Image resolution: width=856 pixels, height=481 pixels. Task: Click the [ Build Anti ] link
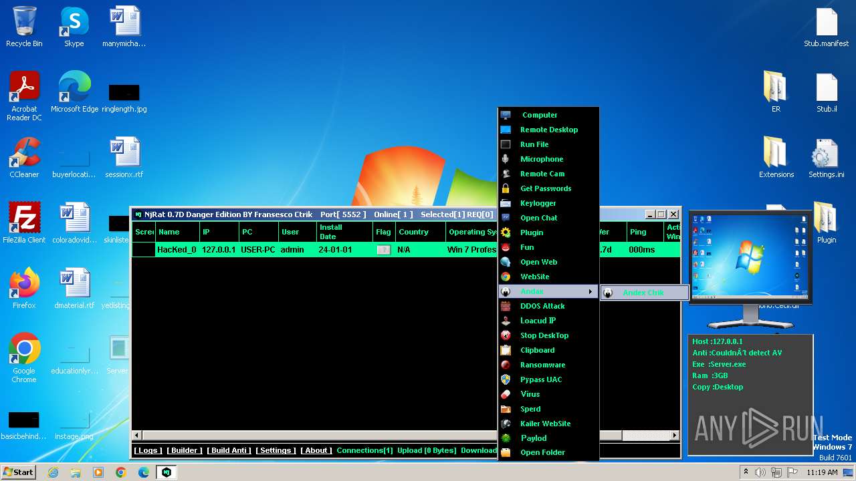click(229, 450)
